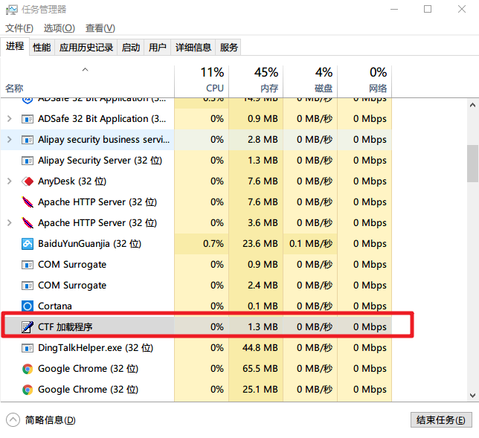Click the Apache feather icon at 7.6 MB row
This screenshot has width=479, height=438.
click(x=28, y=202)
